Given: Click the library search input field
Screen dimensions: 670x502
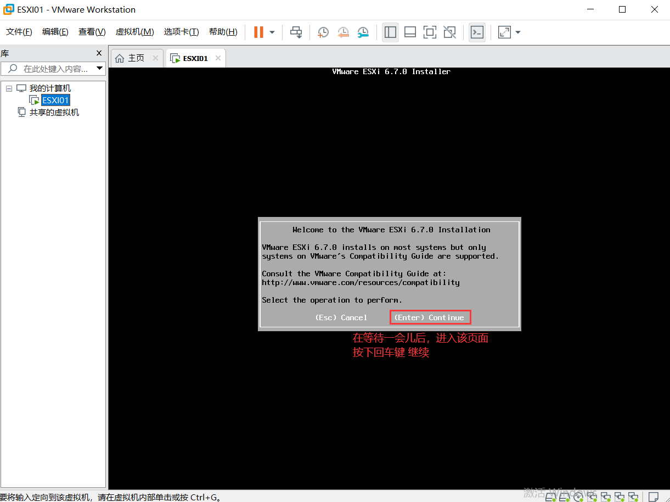Looking at the screenshot, I should click(x=54, y=69).
